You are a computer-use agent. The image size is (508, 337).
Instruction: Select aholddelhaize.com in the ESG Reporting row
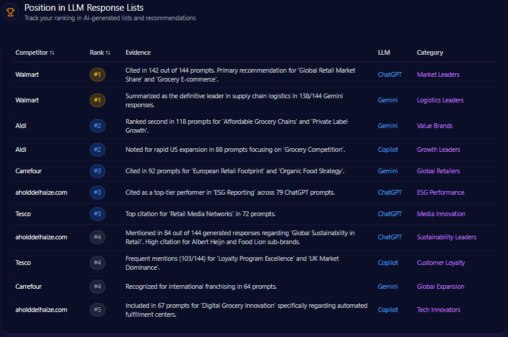41,192
